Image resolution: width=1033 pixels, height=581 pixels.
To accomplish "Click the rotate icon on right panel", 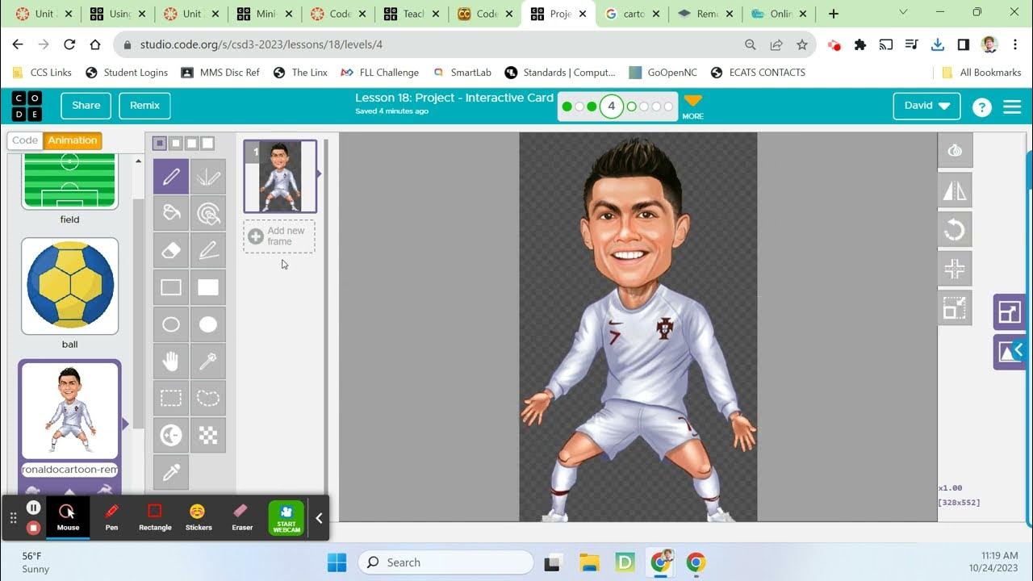I will pyautogui.click(x=955, y=231).
